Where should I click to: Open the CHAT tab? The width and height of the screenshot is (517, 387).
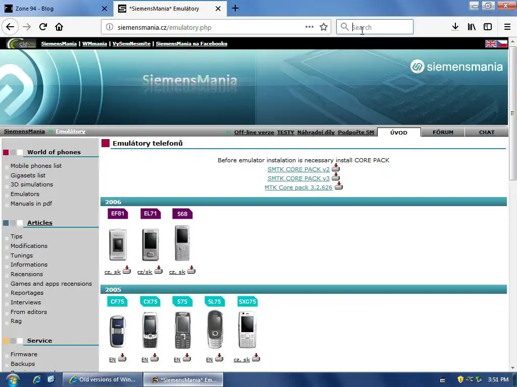pyautogui.click(x=487, y=133)
